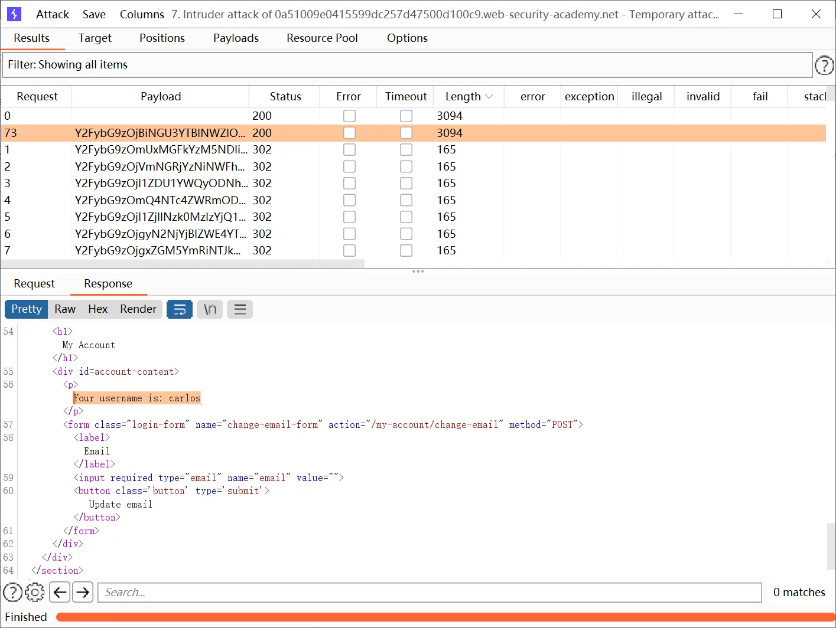The width and height of the screenshot is (836, 628).
Task: Toggle Error checkbox for request 0
Action: 349,116
